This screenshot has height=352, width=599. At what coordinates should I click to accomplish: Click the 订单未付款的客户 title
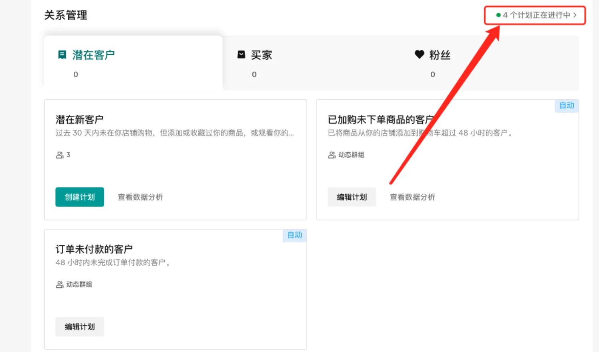(94, 249)
